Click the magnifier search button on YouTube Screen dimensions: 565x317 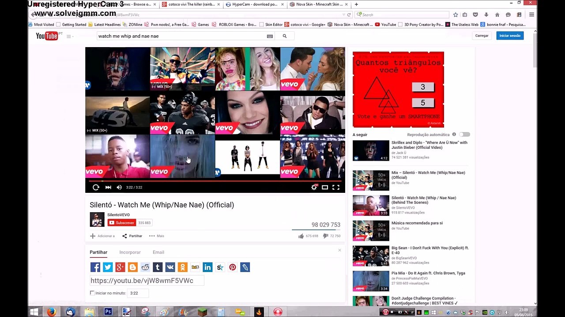point(285,36)
